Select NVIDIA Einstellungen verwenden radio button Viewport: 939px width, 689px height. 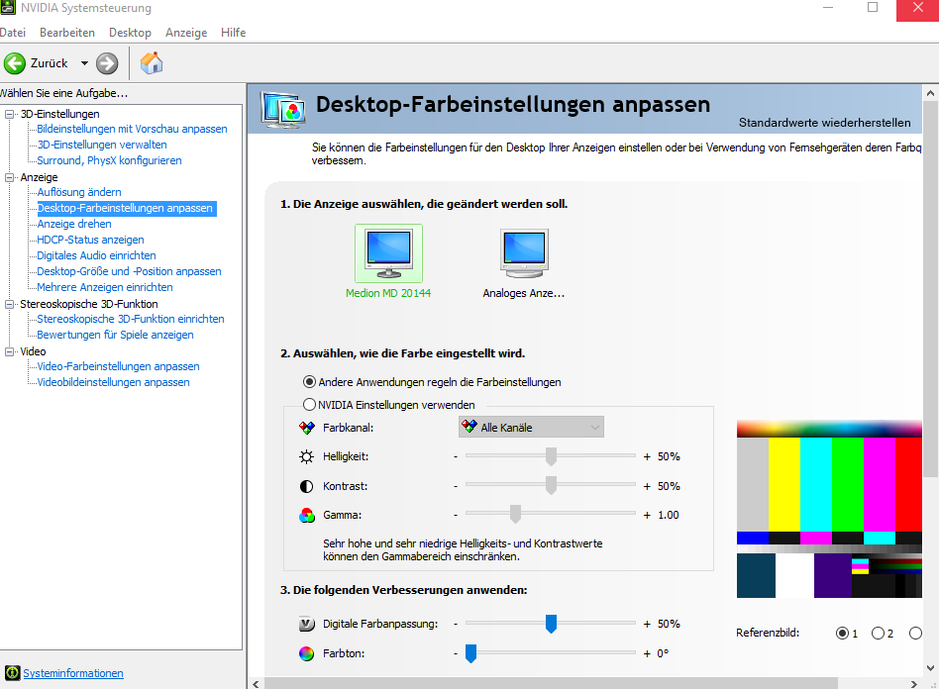point(310,405)
